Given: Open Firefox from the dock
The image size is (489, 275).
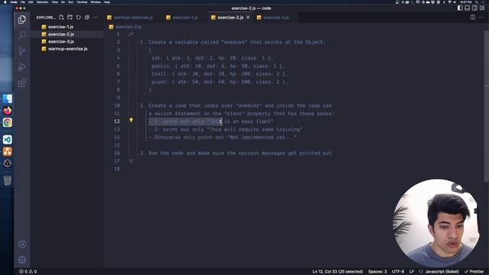Looking at the screenshot, I should click(x=8, y=110).
